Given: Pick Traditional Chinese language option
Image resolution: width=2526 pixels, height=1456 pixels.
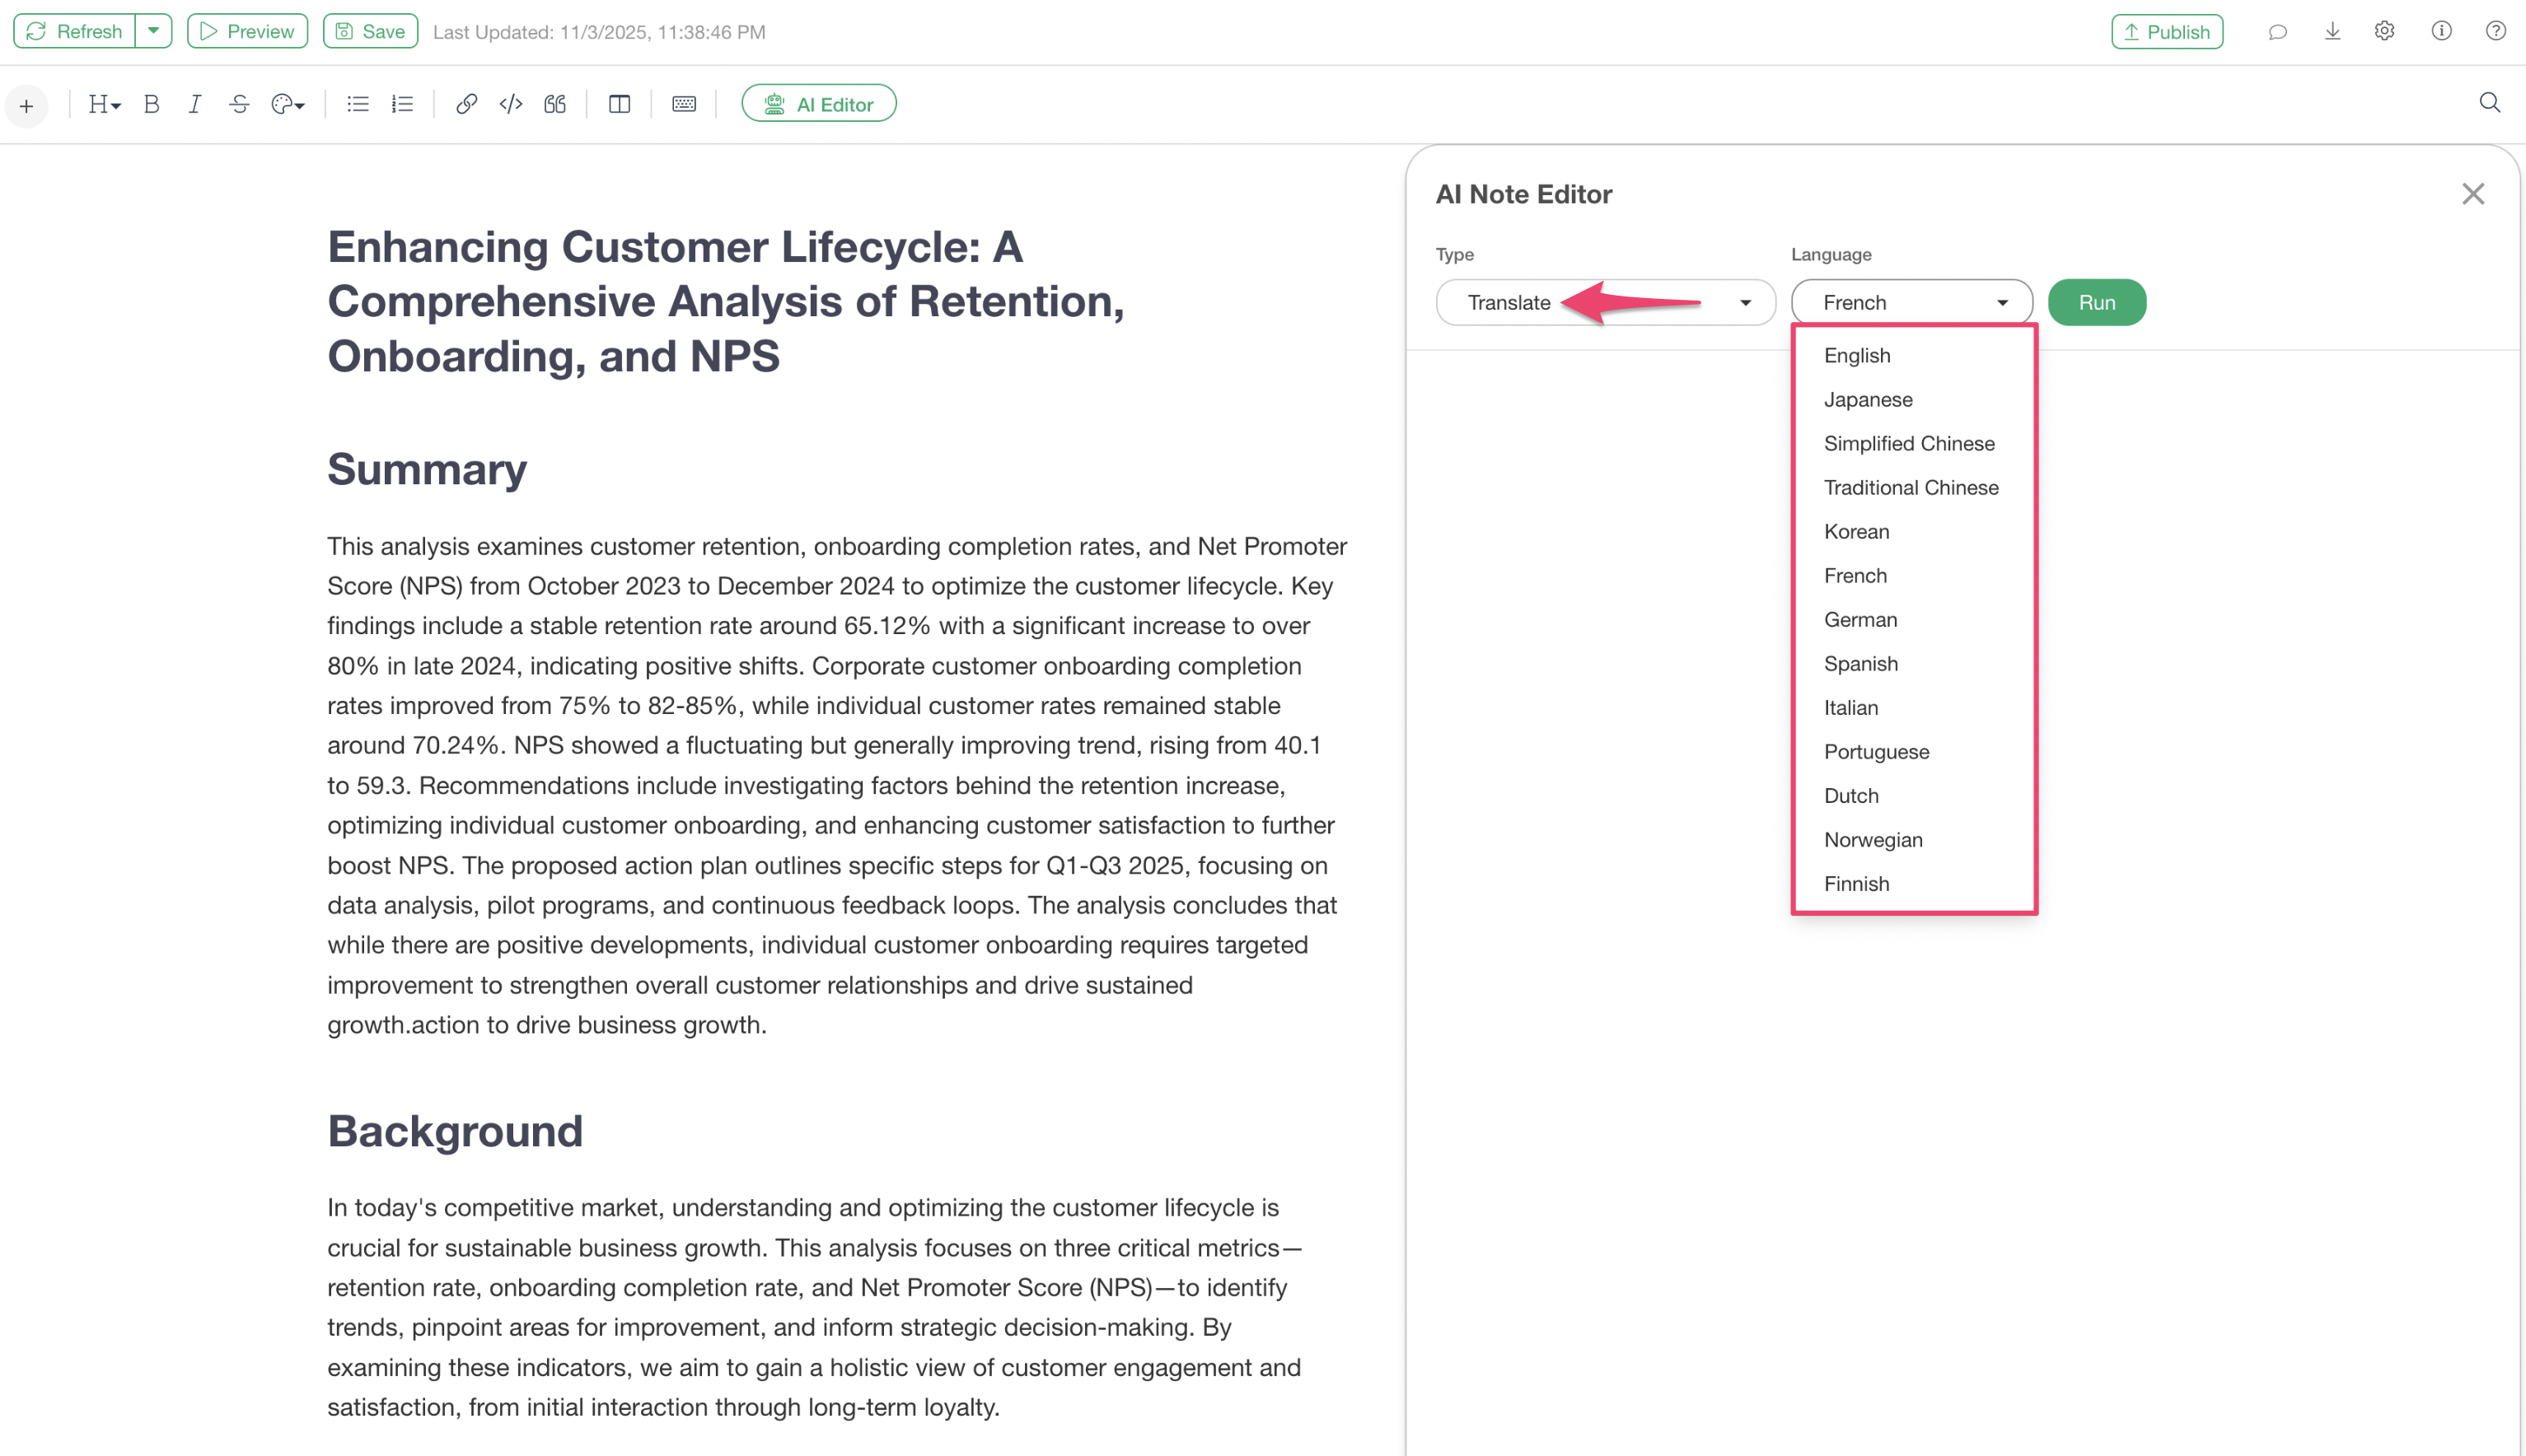Looking at the screenshot, I should coord(1910,487).
